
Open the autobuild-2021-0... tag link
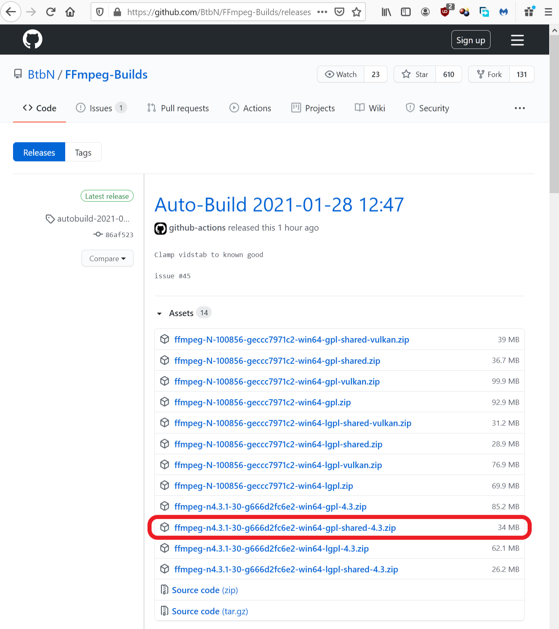pos(93,218)
